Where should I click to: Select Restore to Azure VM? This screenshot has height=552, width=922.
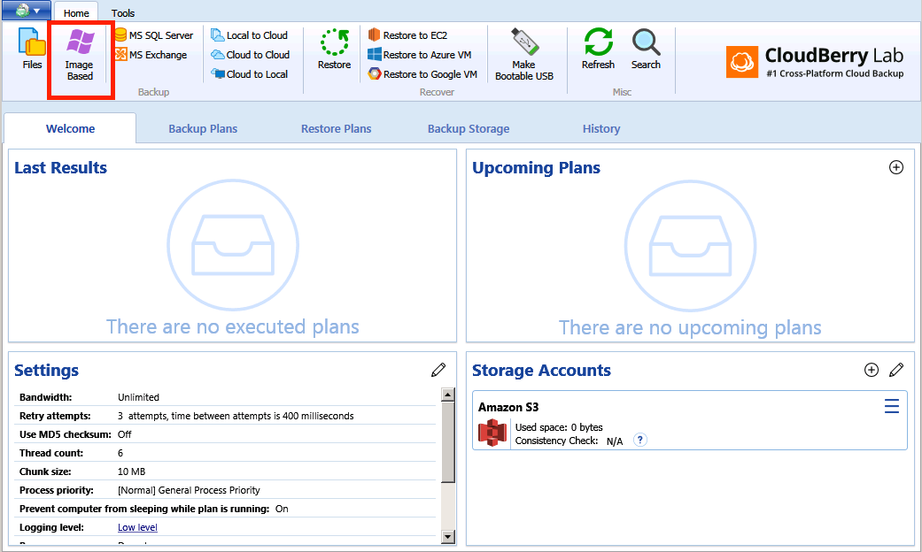[x=419, y=55]
